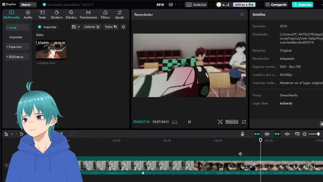The width and height of the screenshot is (323, 182).
Task: Click the Proxy value Desactivado
Action: [x=289, y=95]
